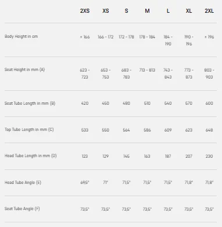Click the 69,5° head tube angle value
The image size is (222, 227).
pos(85,182)
